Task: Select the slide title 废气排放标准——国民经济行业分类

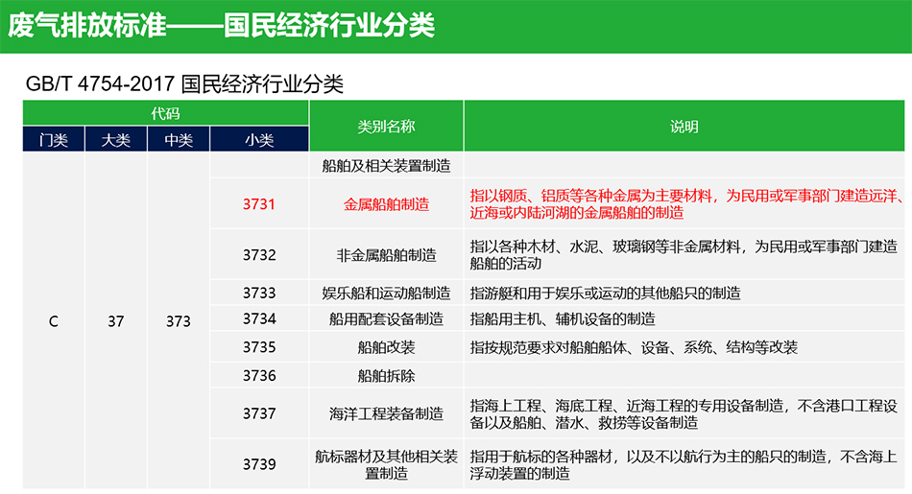Action: (x=221, y=26)
